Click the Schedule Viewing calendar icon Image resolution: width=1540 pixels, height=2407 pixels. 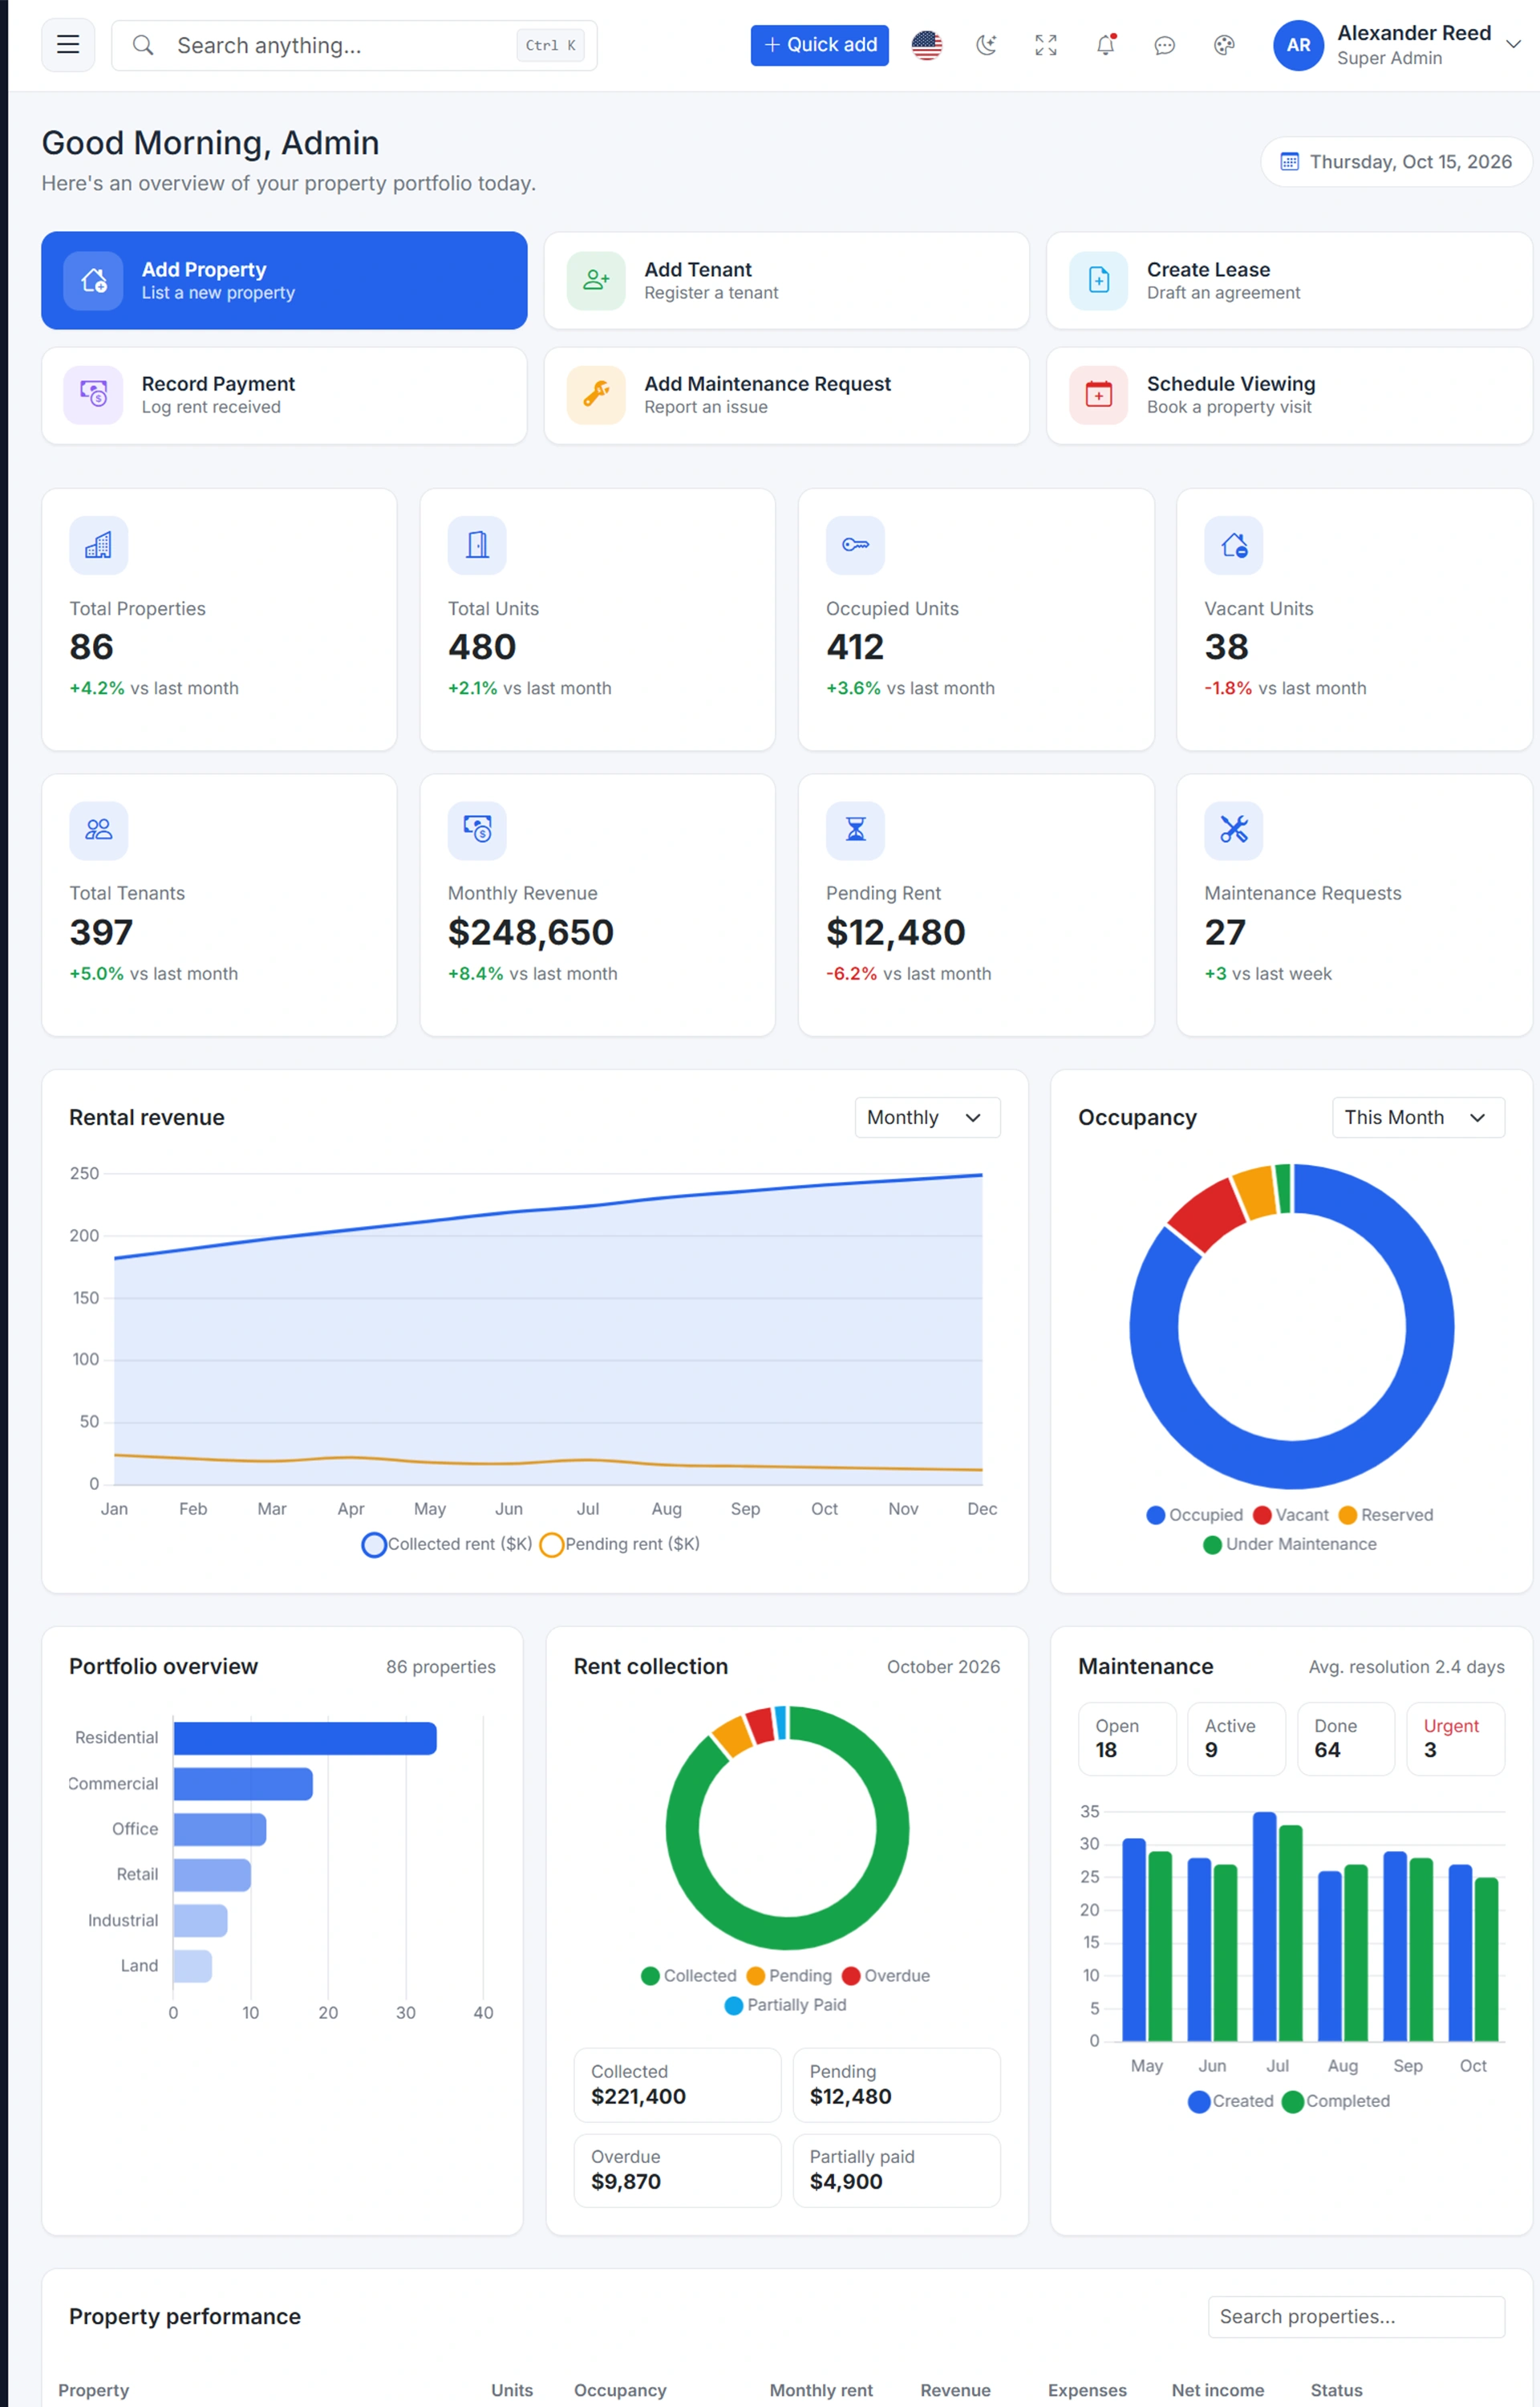(x=1099, y=395)
